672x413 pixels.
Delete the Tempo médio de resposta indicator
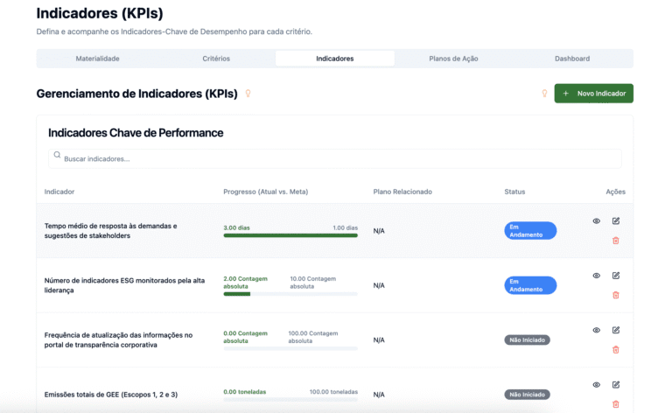click(616, 241)
